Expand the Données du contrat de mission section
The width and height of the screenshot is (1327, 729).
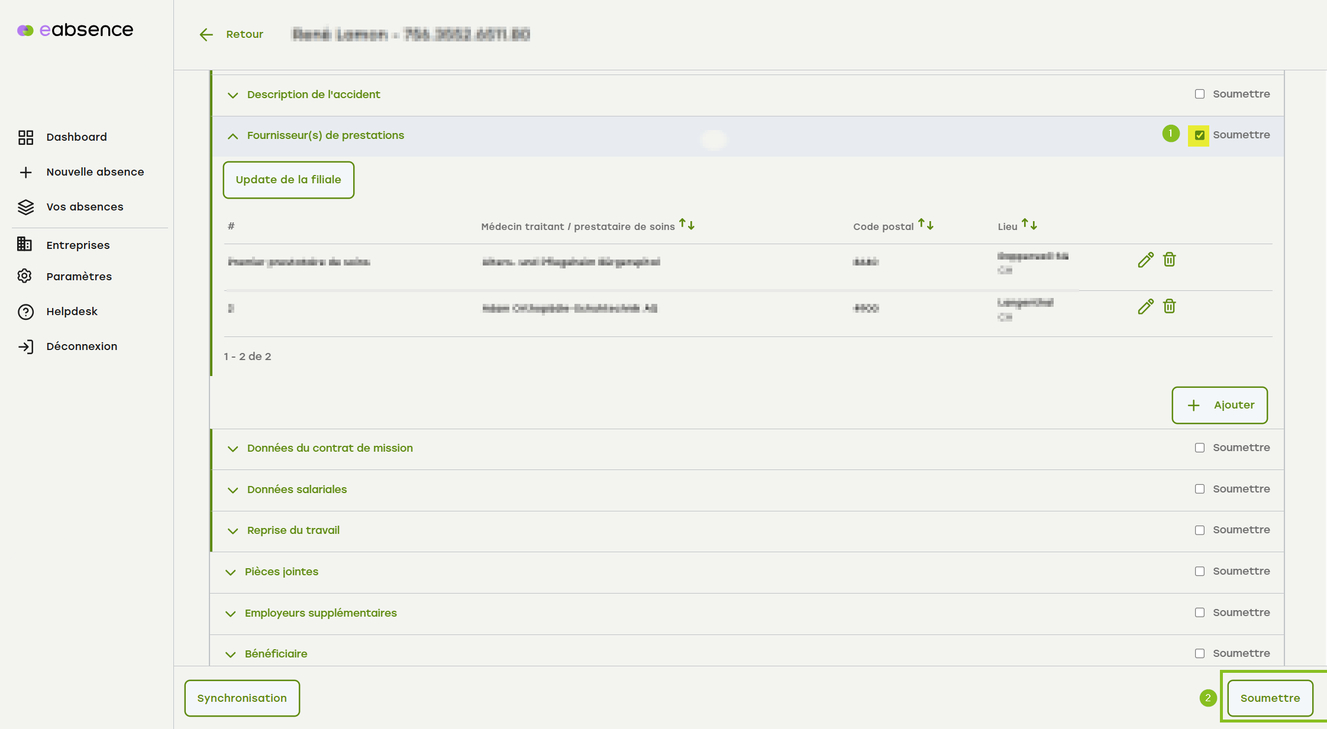pyautogui.click(x=233, y=449)
